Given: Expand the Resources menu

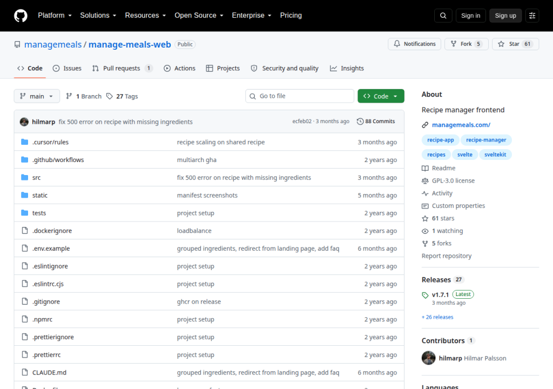Looking at the screenshot, I should (145, 16).
